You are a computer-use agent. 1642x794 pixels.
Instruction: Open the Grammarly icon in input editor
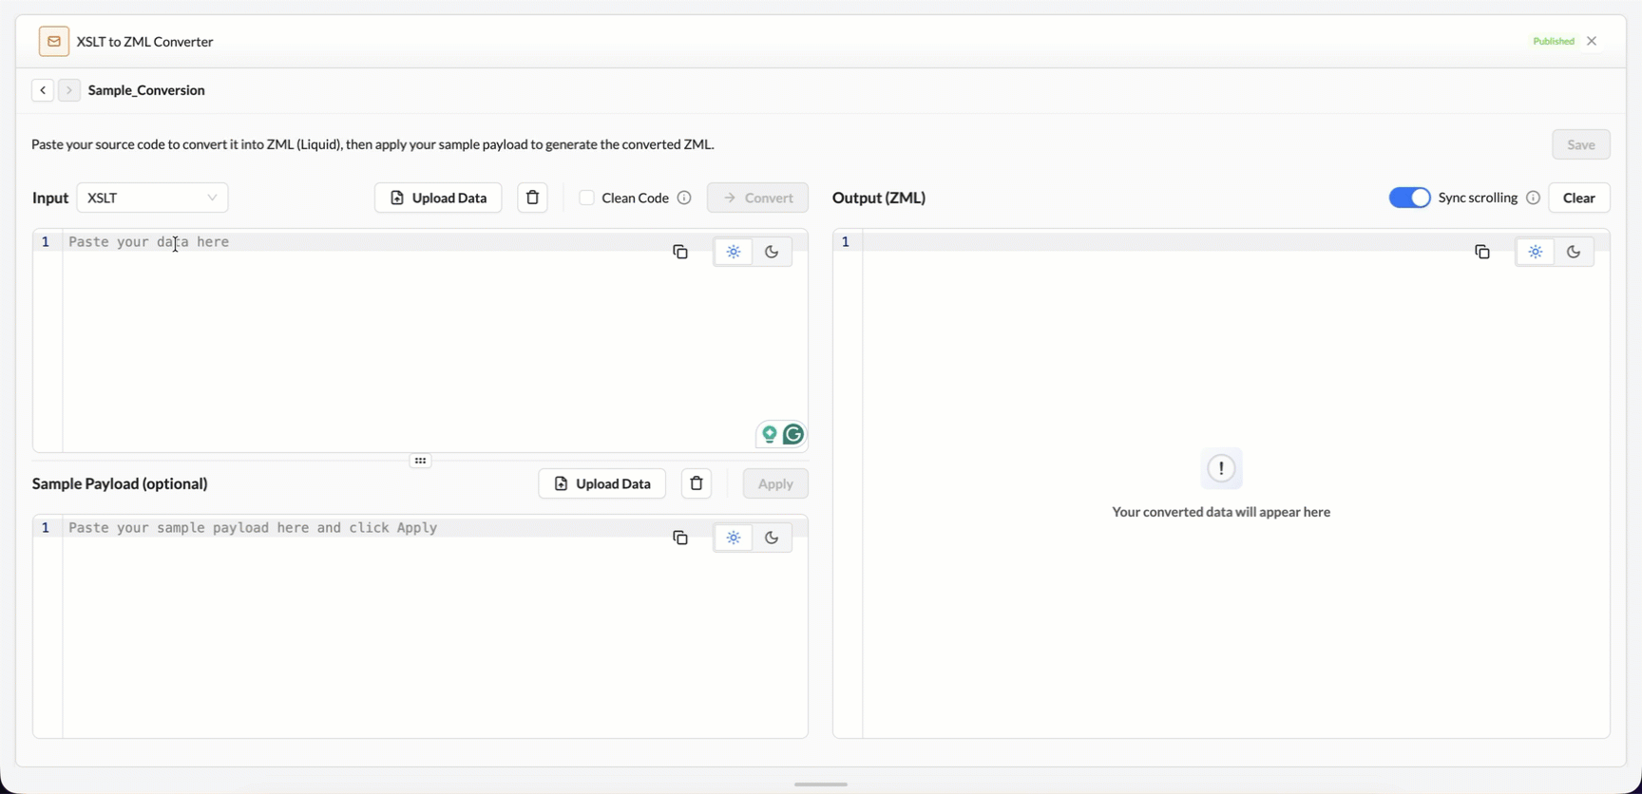point(793,435)
